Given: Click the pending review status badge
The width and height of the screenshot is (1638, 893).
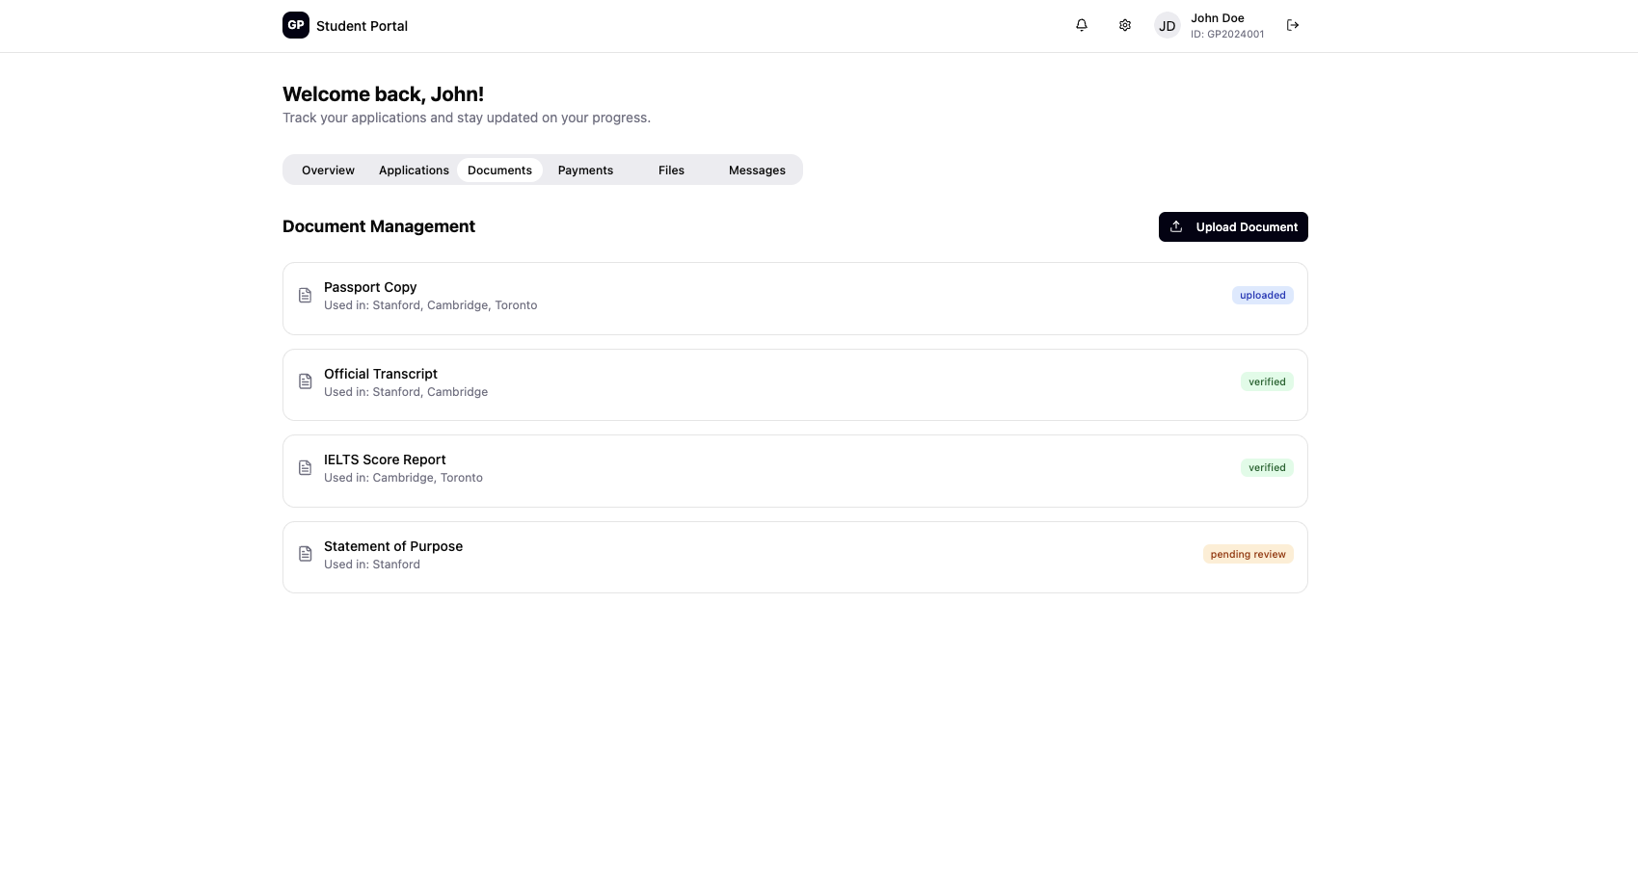Looking at the screenshot, I should pos(1248,555).
